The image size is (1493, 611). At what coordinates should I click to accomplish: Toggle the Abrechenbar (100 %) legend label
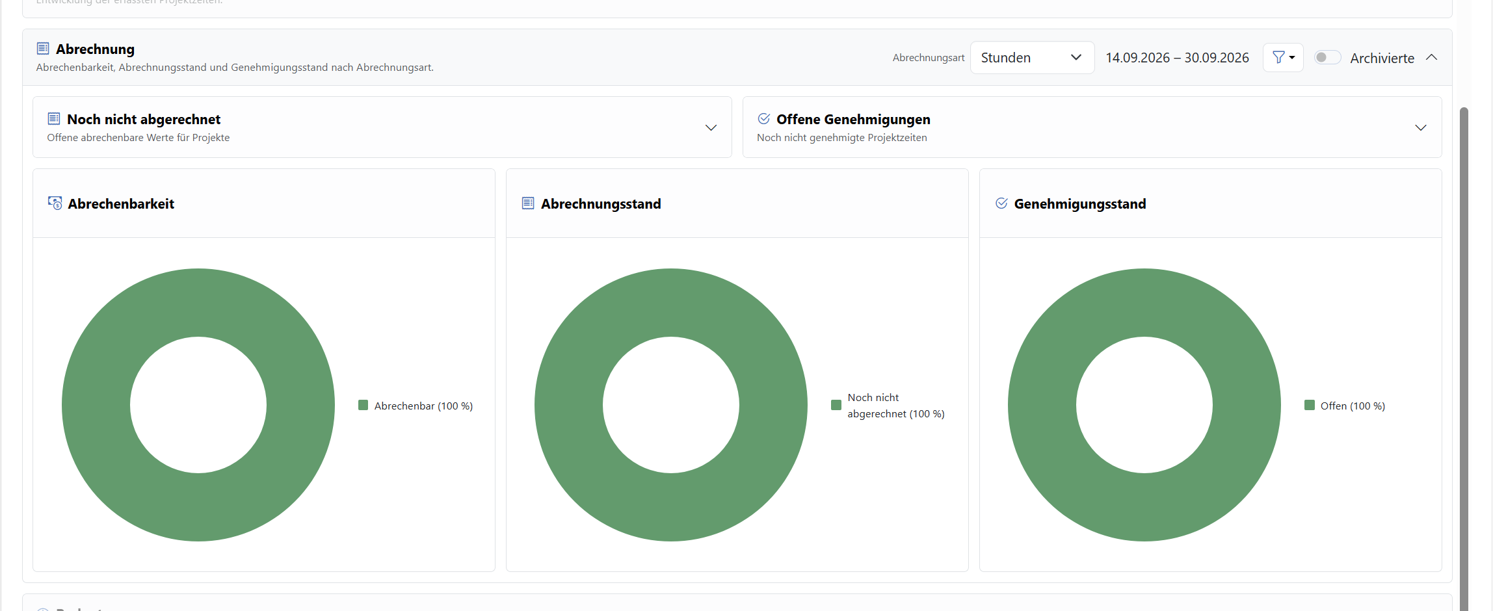(x=423, y=406)
